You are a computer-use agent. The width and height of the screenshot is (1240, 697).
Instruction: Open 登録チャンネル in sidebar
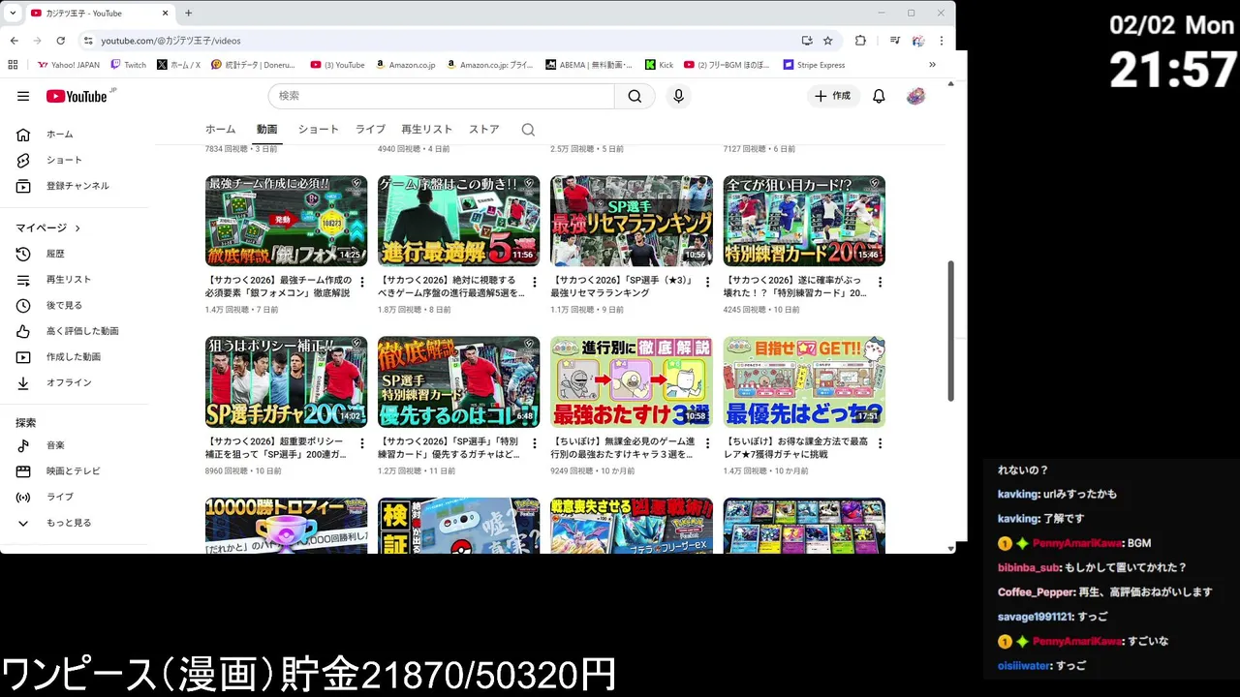[77, 186]
